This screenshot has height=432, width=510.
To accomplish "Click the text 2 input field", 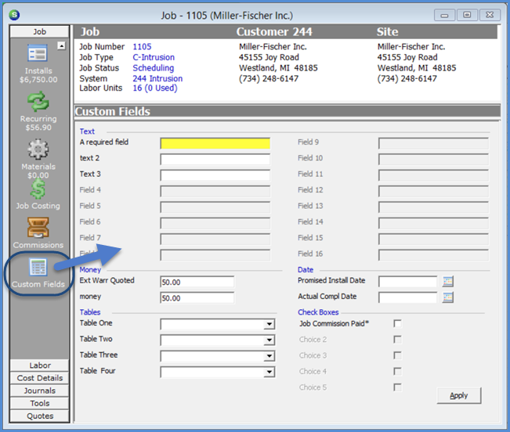I will click(x=215, y=159).
